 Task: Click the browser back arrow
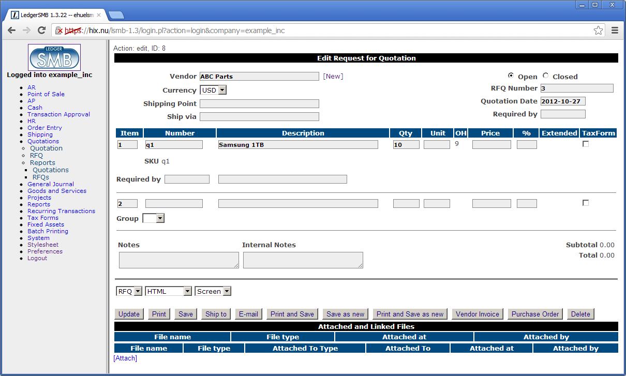(11, 31)
